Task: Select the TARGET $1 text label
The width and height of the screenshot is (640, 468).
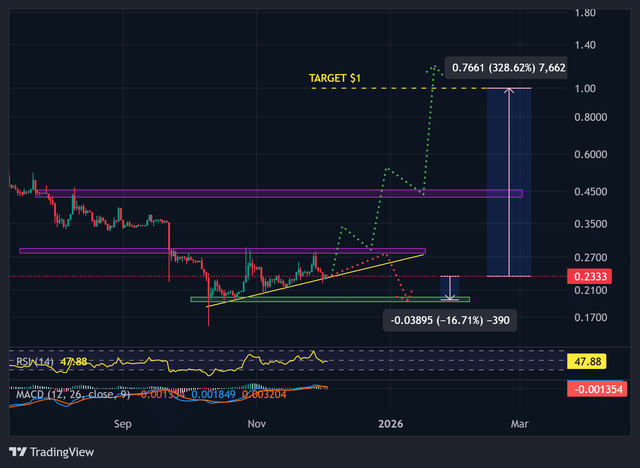Action: click(335, 78)
